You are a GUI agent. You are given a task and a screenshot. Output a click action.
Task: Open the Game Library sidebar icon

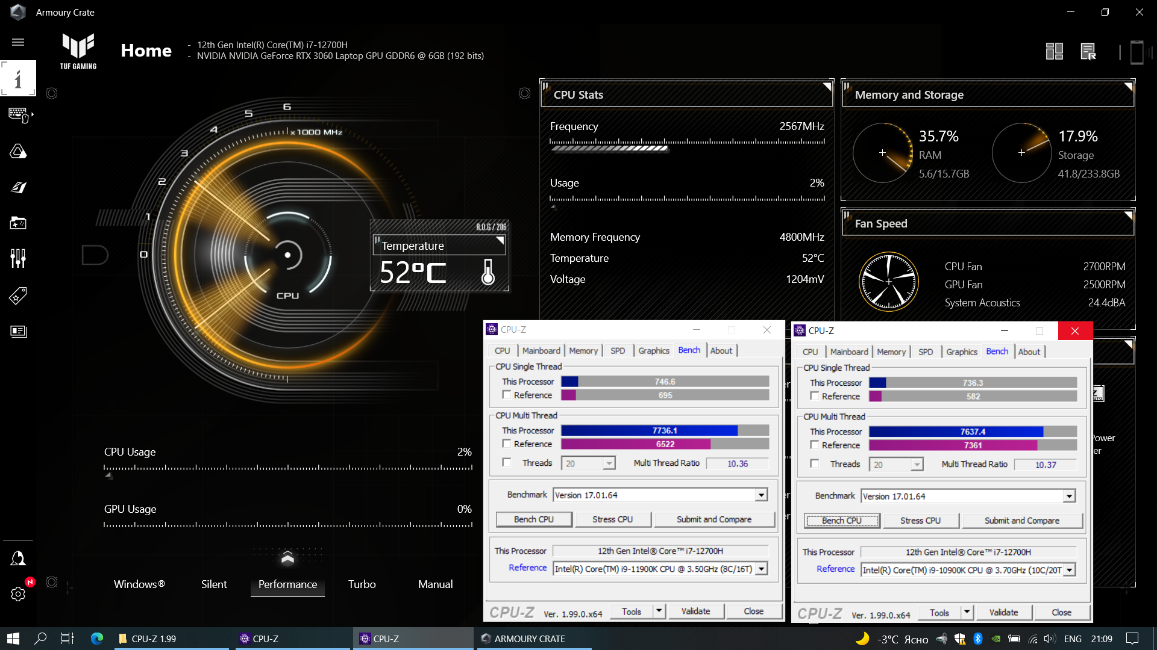[x=18, y=223]
